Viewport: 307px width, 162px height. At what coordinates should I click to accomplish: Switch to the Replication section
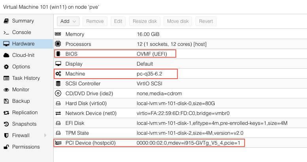pyautogui.click(x=24, y=113)
